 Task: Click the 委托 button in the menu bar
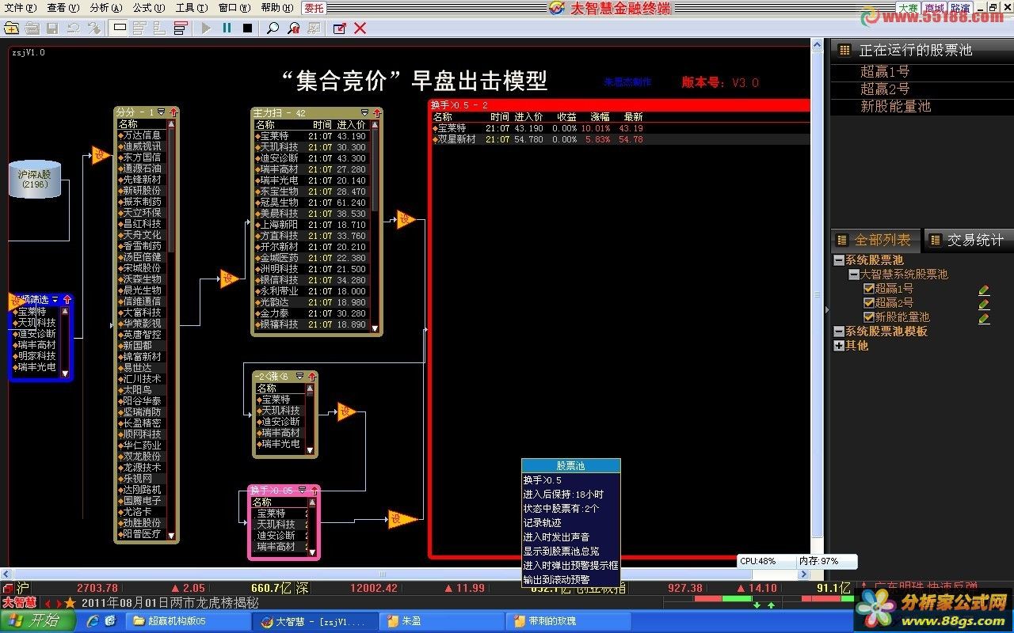point(314,8)
